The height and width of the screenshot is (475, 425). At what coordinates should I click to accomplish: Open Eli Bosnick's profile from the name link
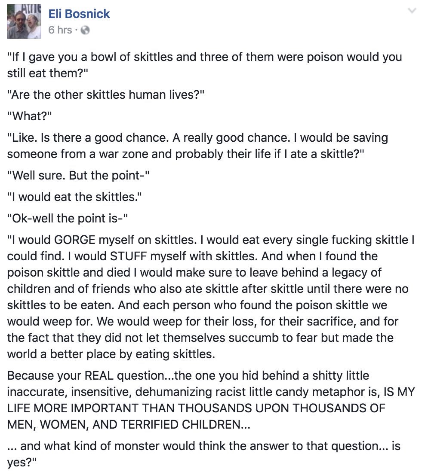tap(79, 13)
